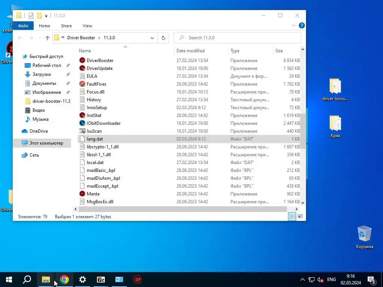Open Explorer help question mark
Screen dimensions: 383x287
pos(302,25)
